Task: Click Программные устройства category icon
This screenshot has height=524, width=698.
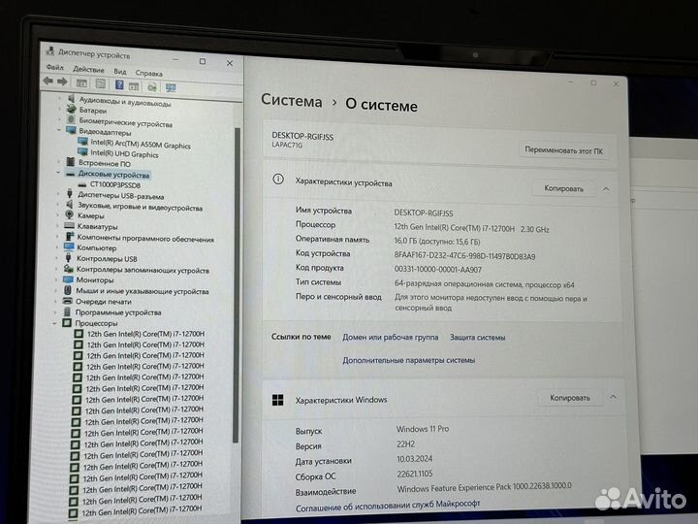Action: pyautogui.click(x=67, y=311)
